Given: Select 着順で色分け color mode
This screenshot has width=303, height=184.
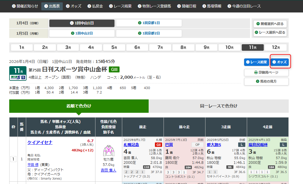Looking at the screenshot, I should click(79, 106).
